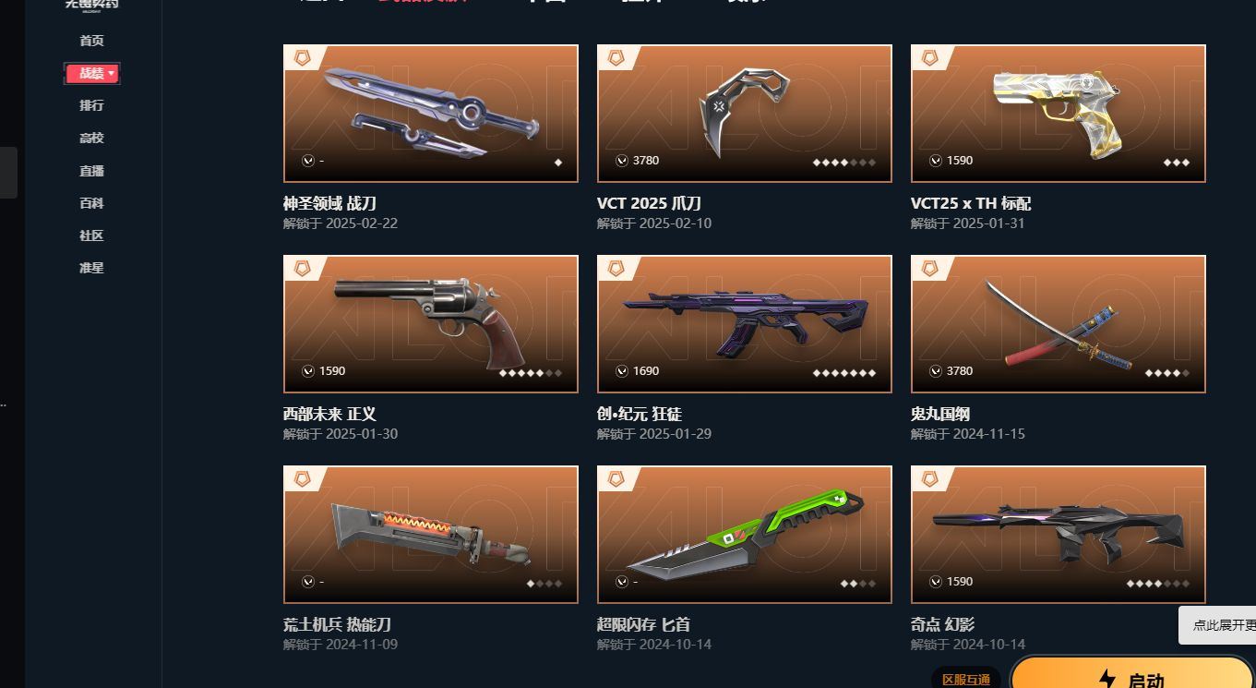This screenshot has width=1256, height=688.
Task: Select the 超限闪存 匕首 knife thumbnail
Action: click(x=745, y=535)
